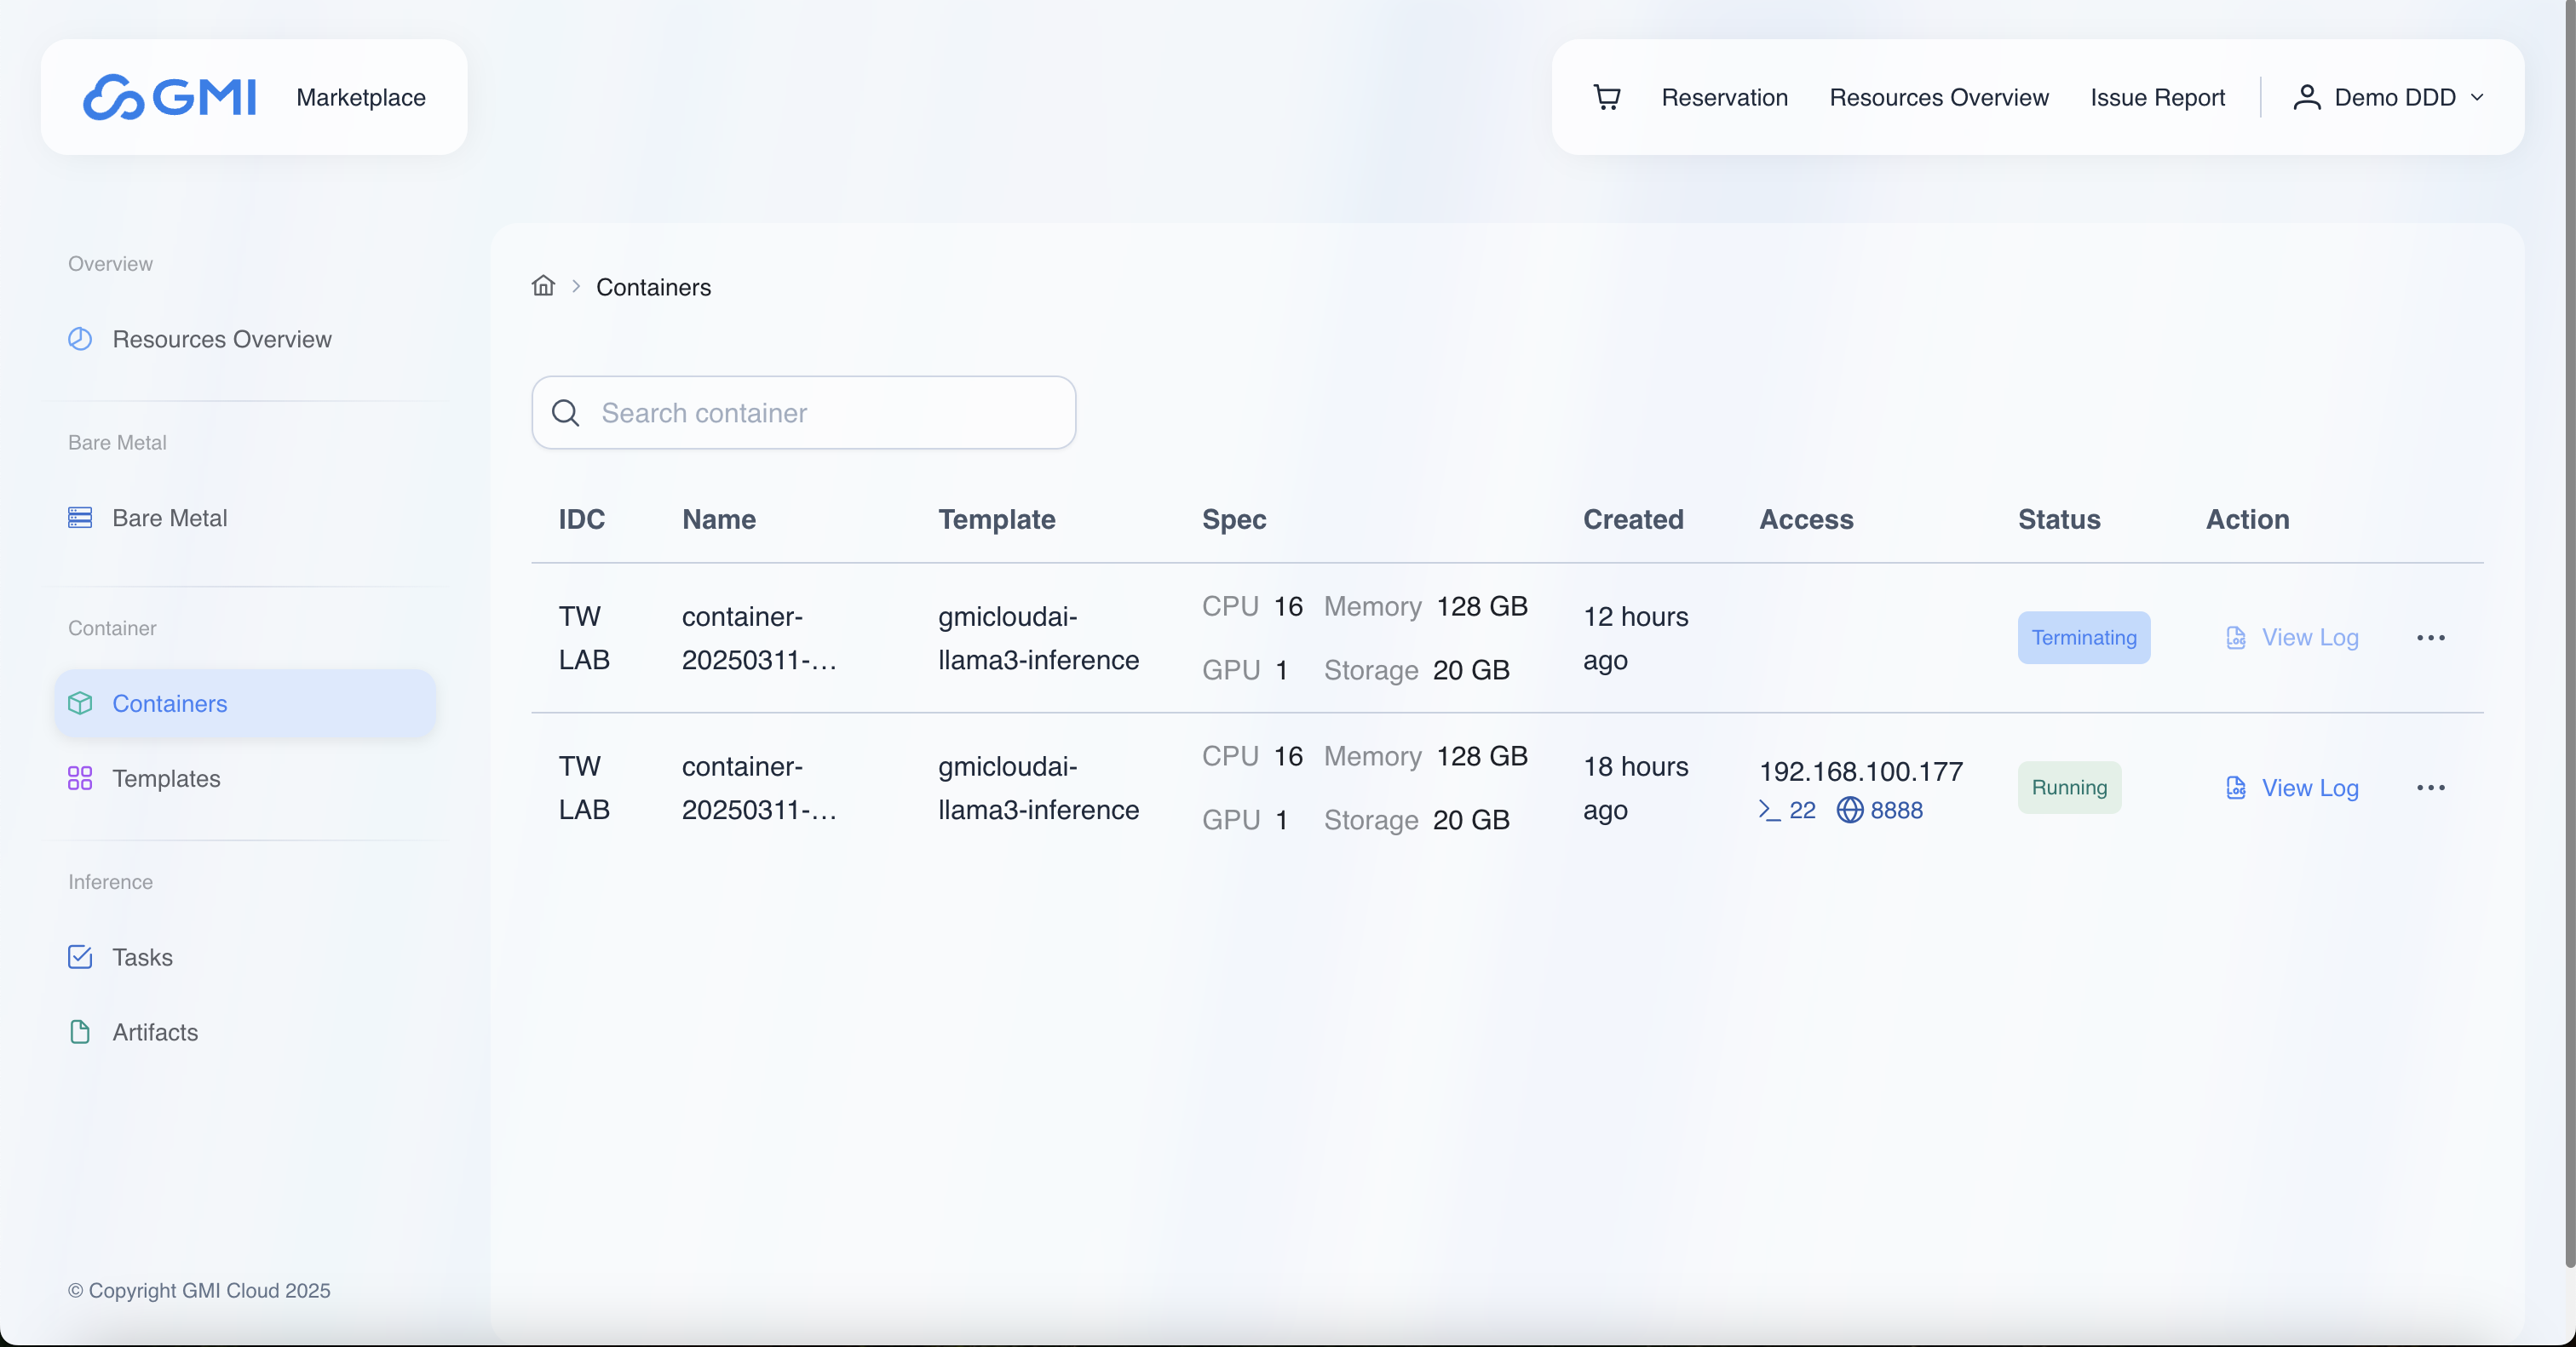Open more actions for the Running container
The image size is (2576, 1347).
pyautogui.click(x=2431, y=788)
